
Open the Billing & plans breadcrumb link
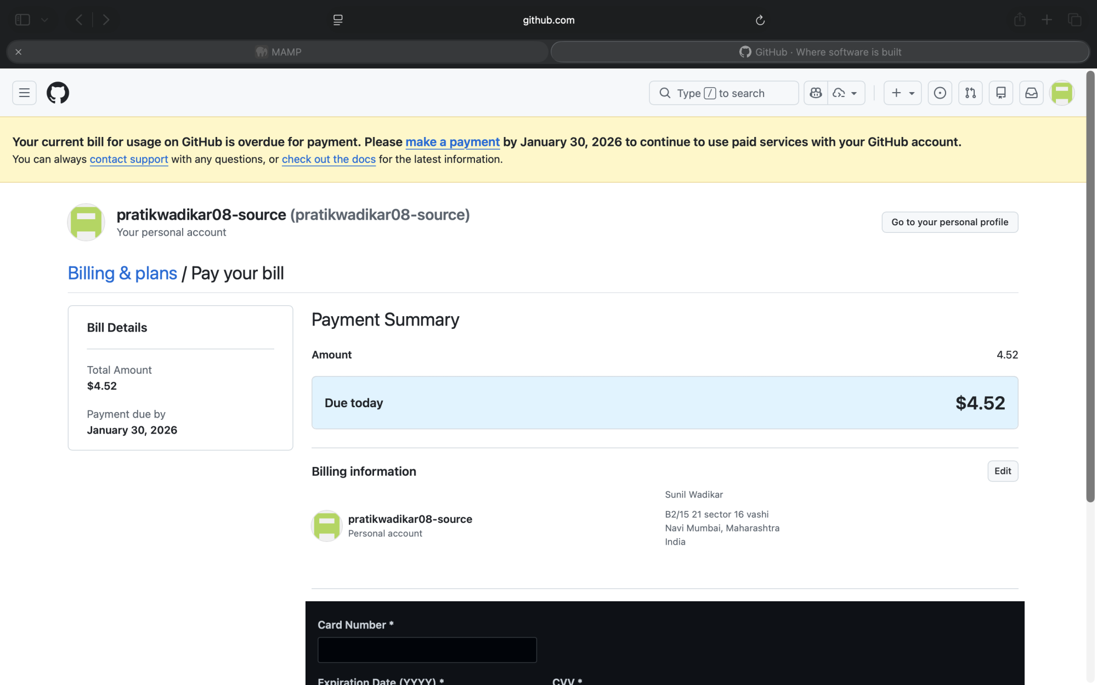coord(122,273)
